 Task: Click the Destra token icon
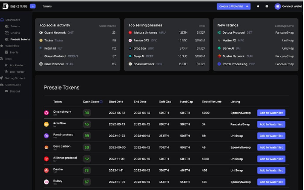click(x=46, y=170)
